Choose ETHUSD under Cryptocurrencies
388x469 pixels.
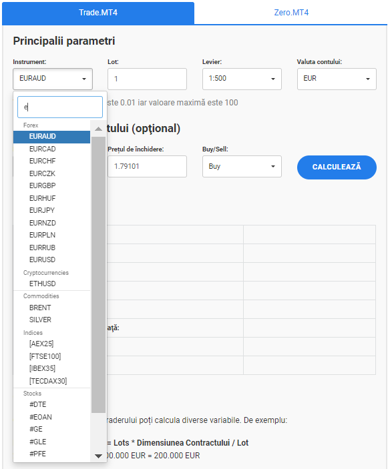click(52, 284)
